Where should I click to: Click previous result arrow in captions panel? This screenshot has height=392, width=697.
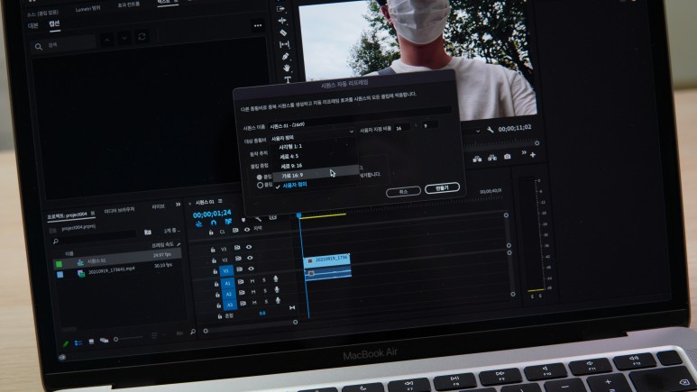[107, 39]
